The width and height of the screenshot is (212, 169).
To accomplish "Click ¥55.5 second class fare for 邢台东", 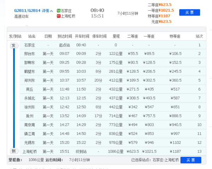I will [x=133, y=54].
